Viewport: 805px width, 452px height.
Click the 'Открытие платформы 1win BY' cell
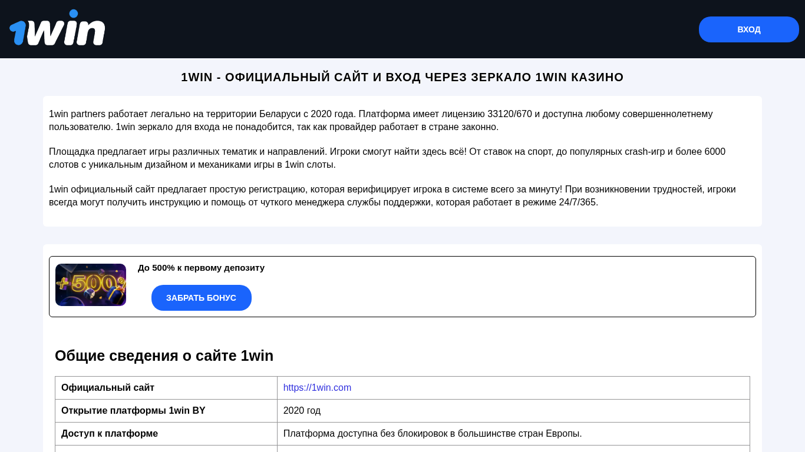click(133, 410)
